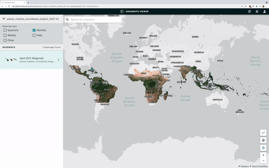Click the TANZANIA label on map

point(159,87)
